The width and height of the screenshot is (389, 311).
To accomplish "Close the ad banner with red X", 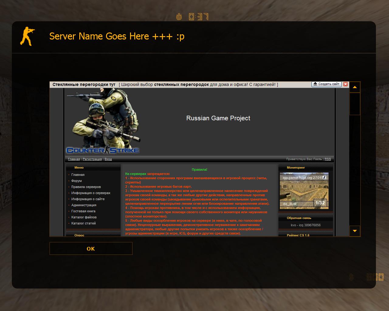I will click(346, 84).
